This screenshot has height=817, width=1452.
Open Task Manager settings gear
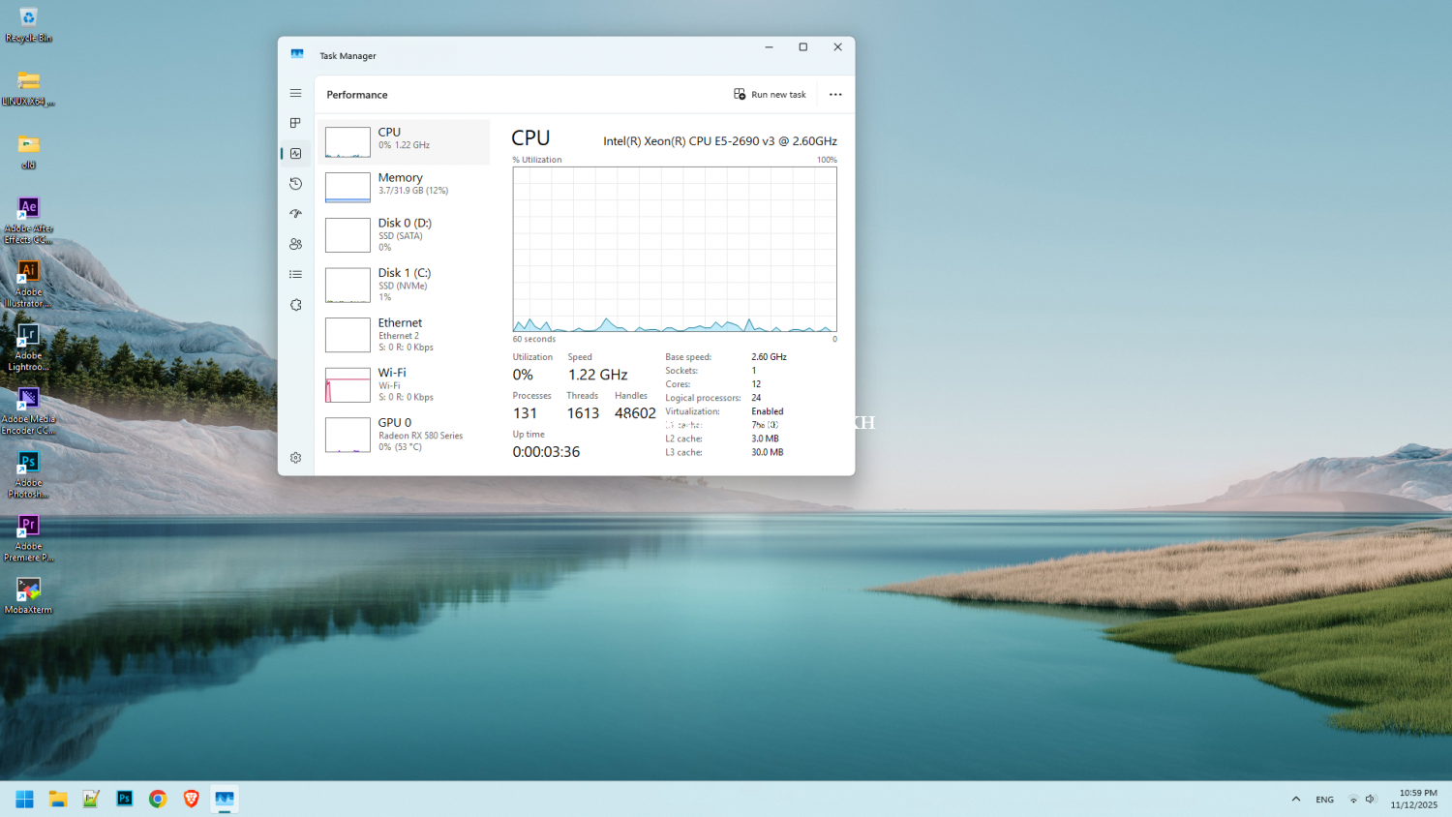click(x=296, y=458)
